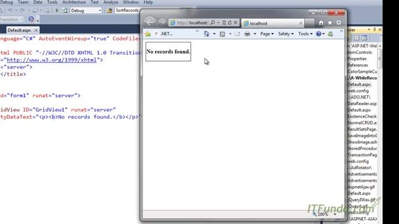Select the Debug configuration combo box
Screen dimensions: 399x224
pos(86,11)
